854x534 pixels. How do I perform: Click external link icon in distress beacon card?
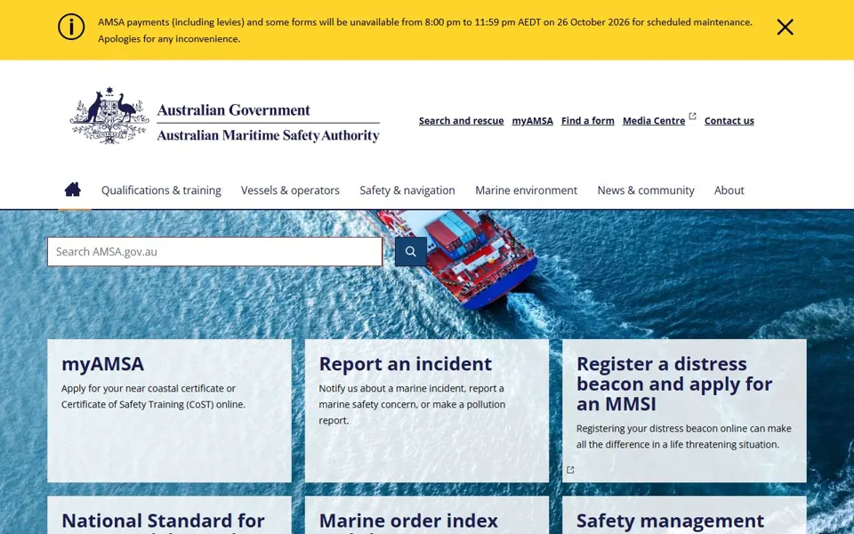[570, 470]
